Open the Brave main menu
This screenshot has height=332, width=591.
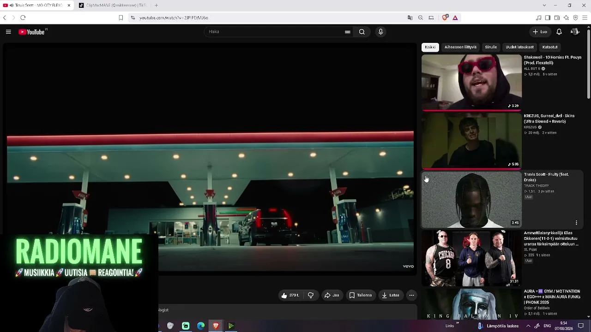pos(585,18)
